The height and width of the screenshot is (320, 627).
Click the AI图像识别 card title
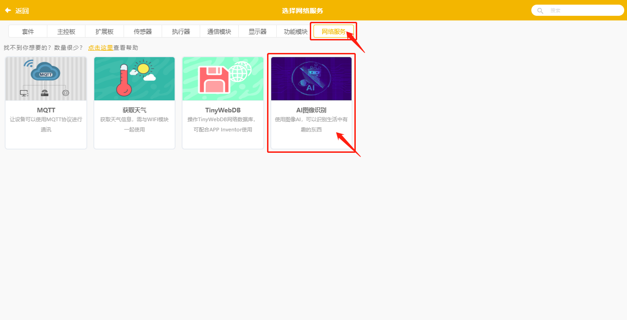coord(311,110)
